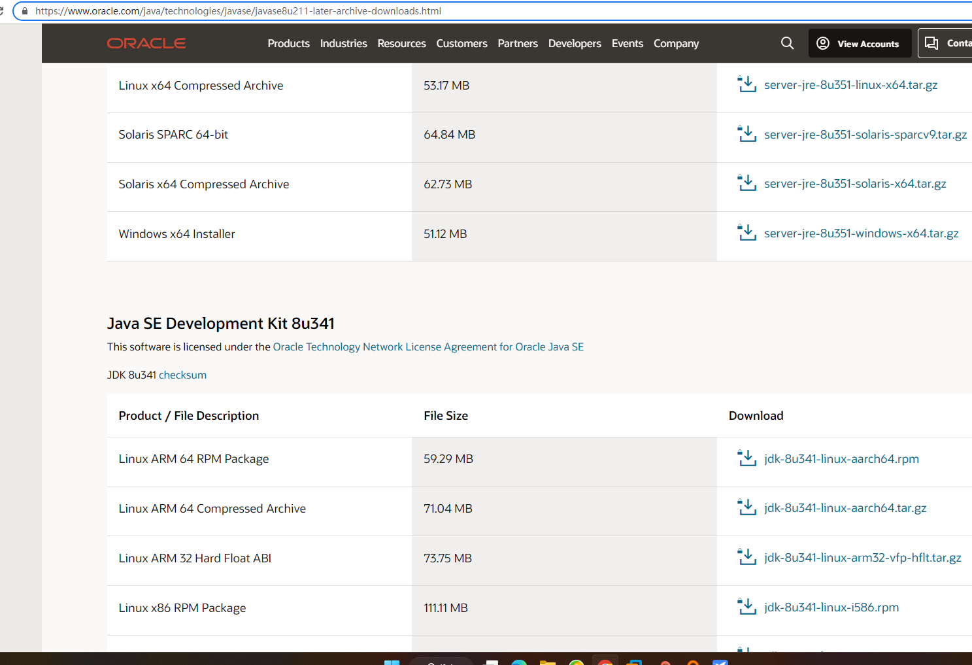972x665 pixels.
Task: Download icon for jdk-8u341-linux-arm32-vfp-hflt.tar.gz
Action: point(747,557)
